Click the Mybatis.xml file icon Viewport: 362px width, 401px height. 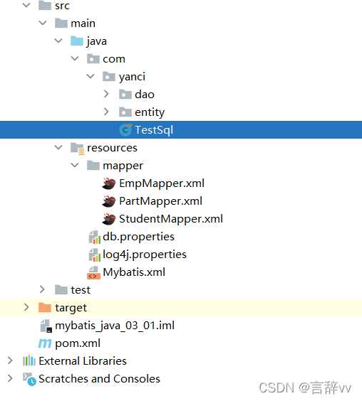pyautogui.click(x=93, y=272)
